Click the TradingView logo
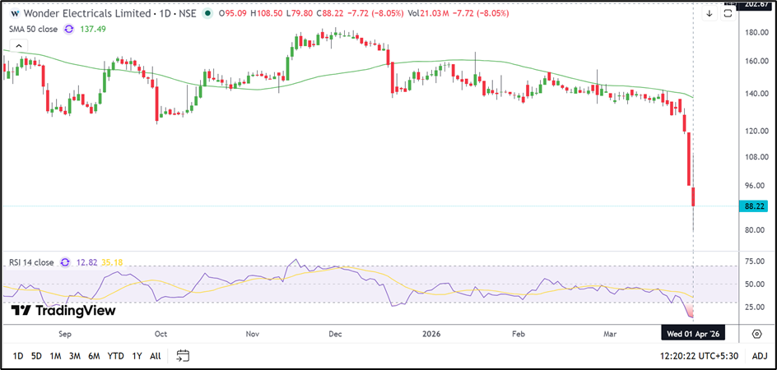 click(63, 311)
